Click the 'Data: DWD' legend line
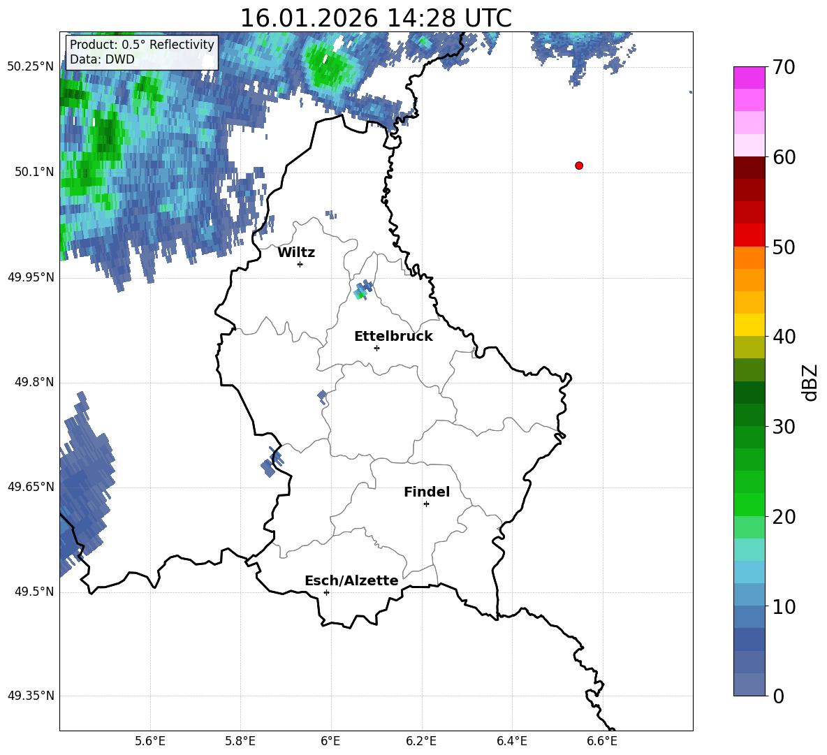827x755 pixels. click(x=102, y=59)
